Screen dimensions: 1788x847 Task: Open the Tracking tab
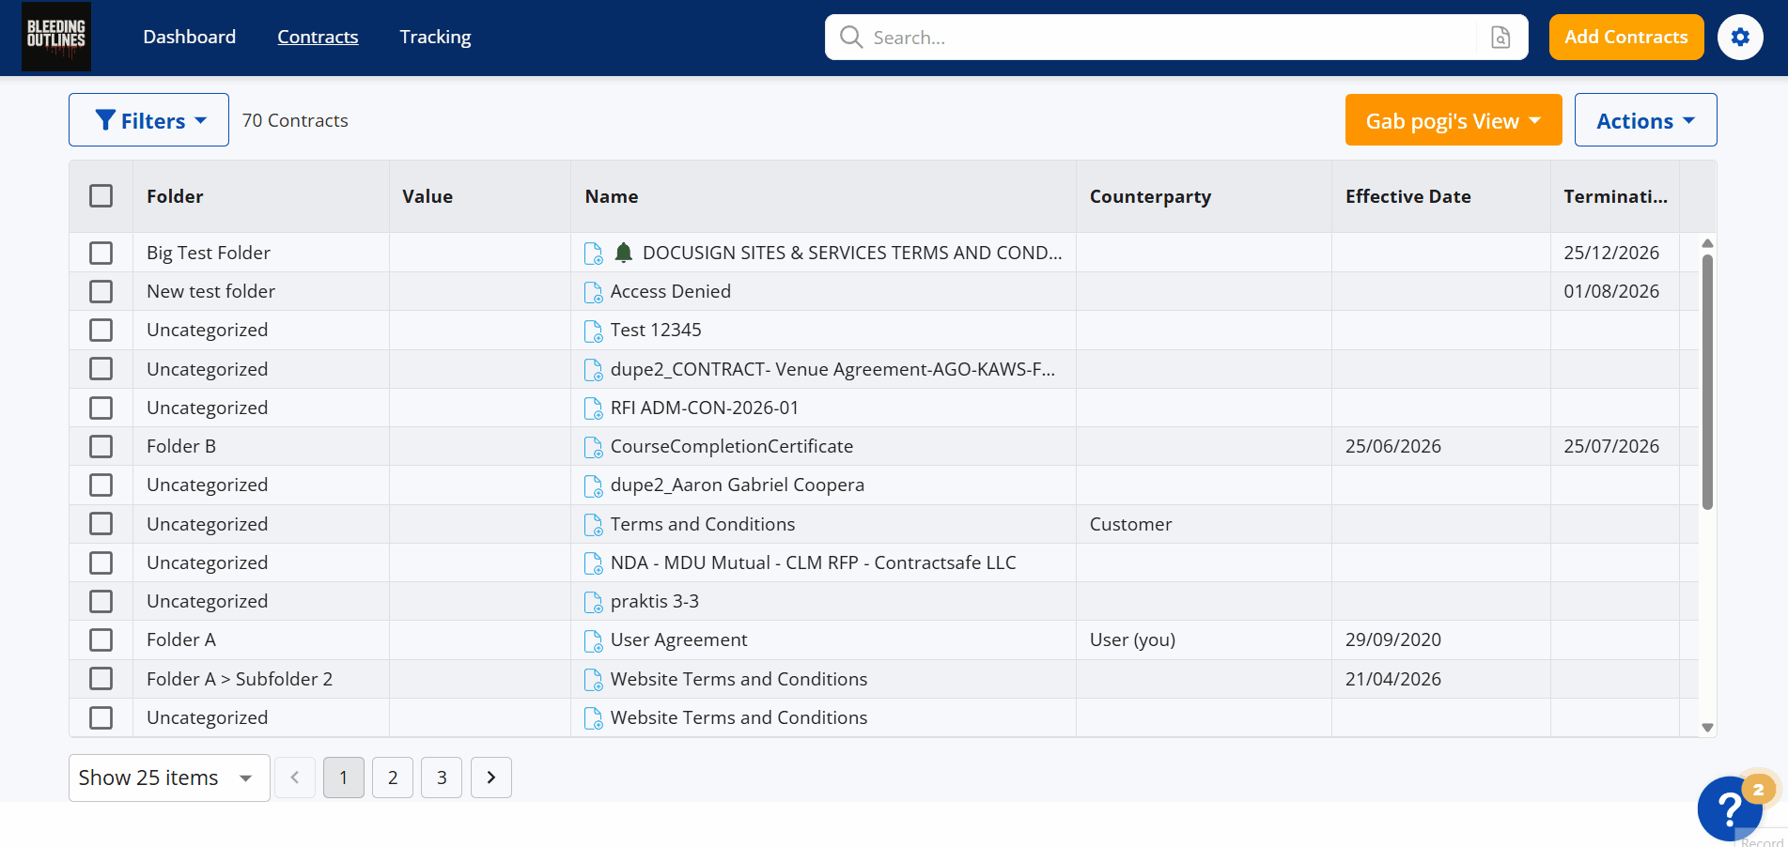click(x=435, y=37)
